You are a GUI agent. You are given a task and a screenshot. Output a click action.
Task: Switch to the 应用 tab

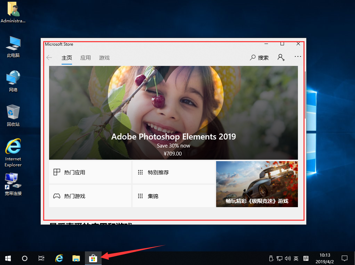click(86, 58)
